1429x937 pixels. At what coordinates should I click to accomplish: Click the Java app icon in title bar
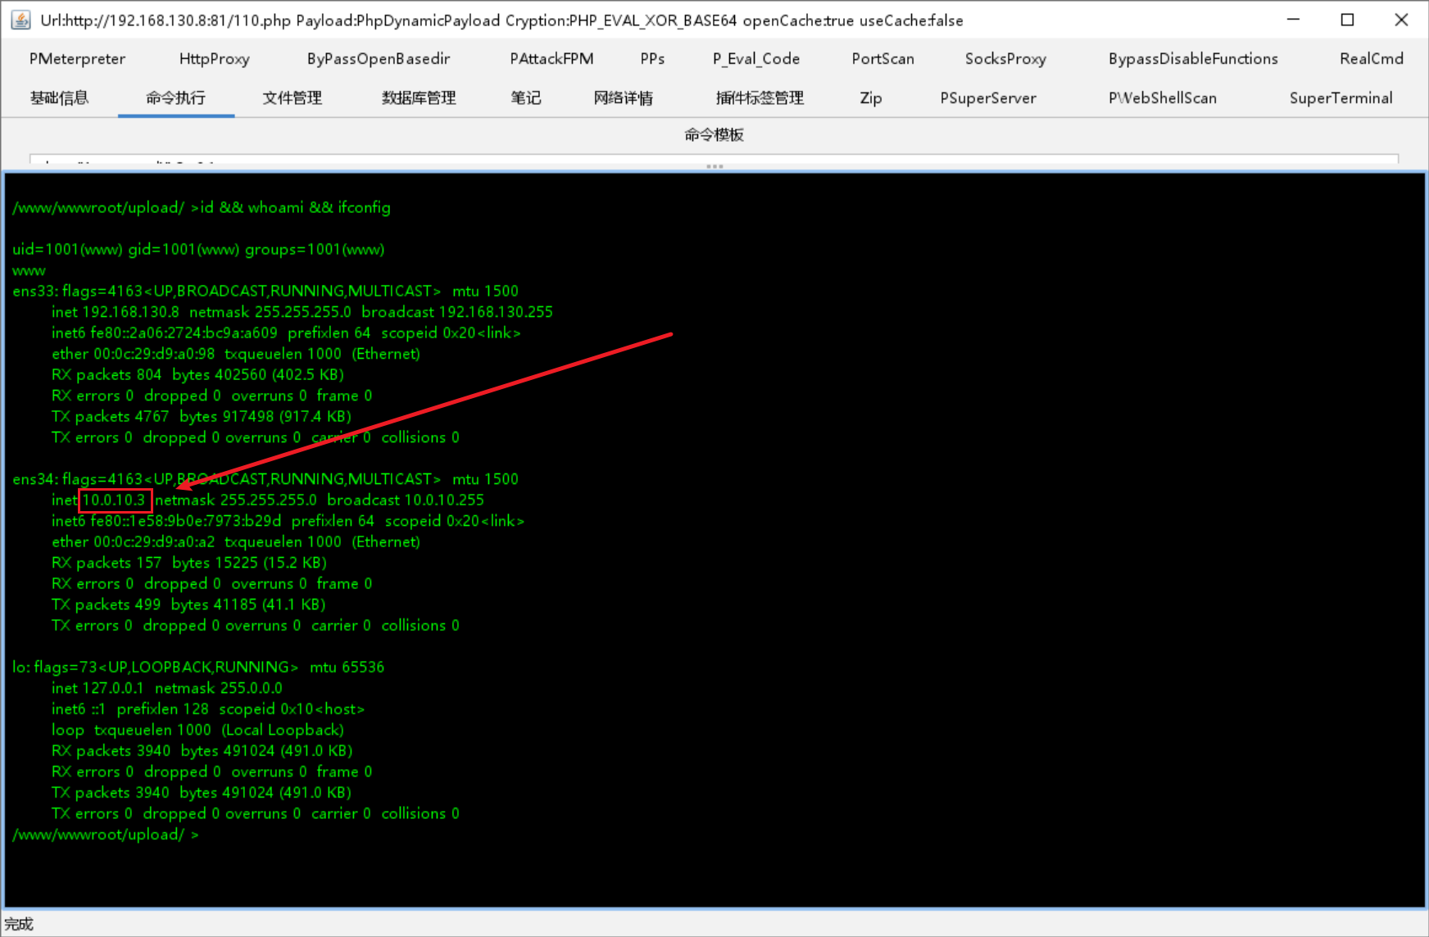coord(20,20)
